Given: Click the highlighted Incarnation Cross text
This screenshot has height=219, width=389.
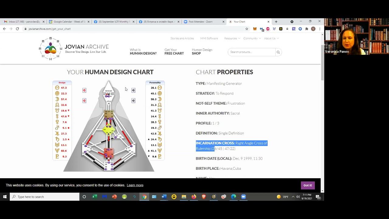Looking at the screenshot, I should tap(232, 146).
